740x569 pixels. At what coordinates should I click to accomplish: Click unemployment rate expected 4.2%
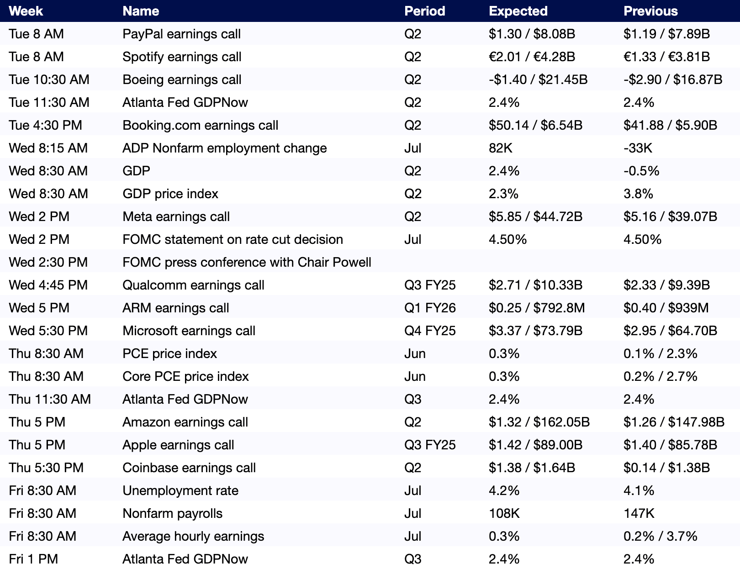(x=504, y=490)
